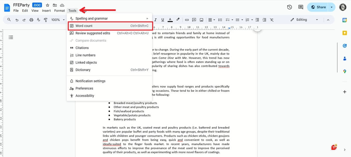Insert an image from the toolbar
Viewport: 351px width, 157px height.
tap(201, 20)
